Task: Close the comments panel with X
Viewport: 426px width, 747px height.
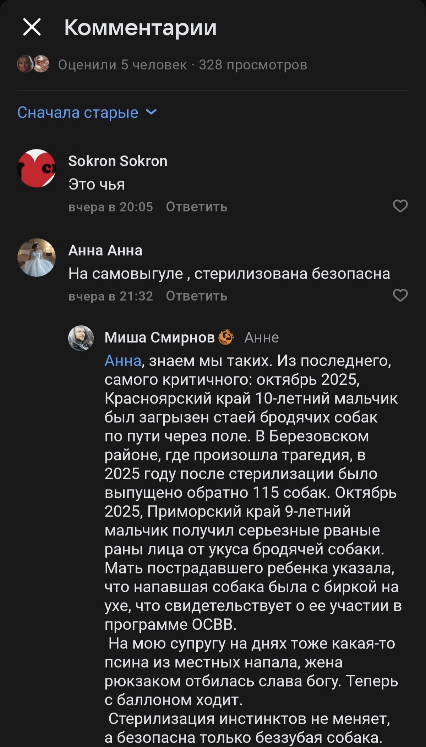Action: [x=32, y=27]
